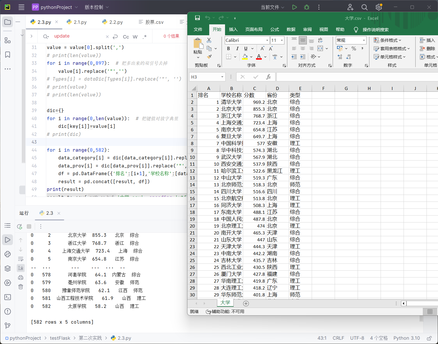
Task: Clear all run console output
Action: pos(21,287)
